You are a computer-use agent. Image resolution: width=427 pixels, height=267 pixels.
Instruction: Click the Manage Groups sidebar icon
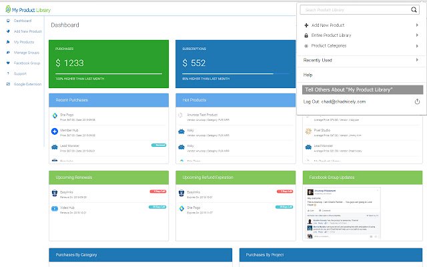pos(8,52)
